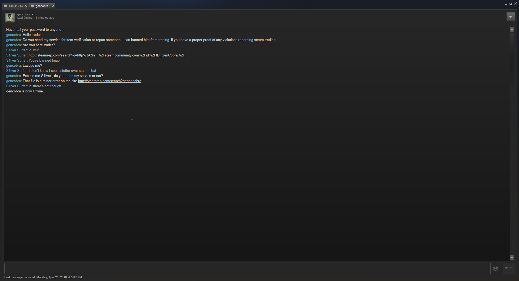Click the chat scrollbar track
The width and height of the screenshot is (519, 281).
tap(512, 143)
